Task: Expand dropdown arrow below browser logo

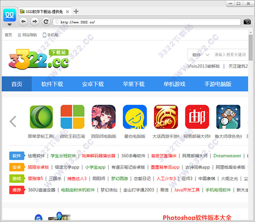Action: coord(10,25)
